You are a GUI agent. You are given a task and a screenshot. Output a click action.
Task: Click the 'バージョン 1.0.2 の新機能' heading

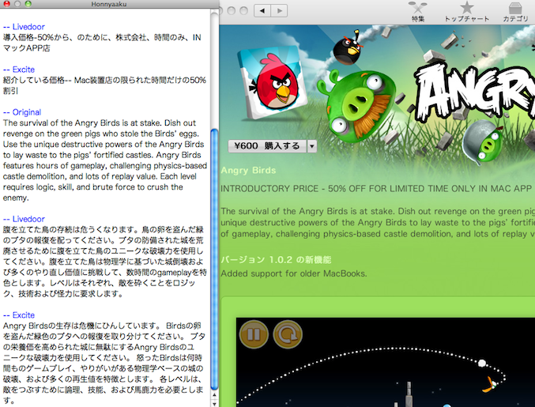point(276,260)
